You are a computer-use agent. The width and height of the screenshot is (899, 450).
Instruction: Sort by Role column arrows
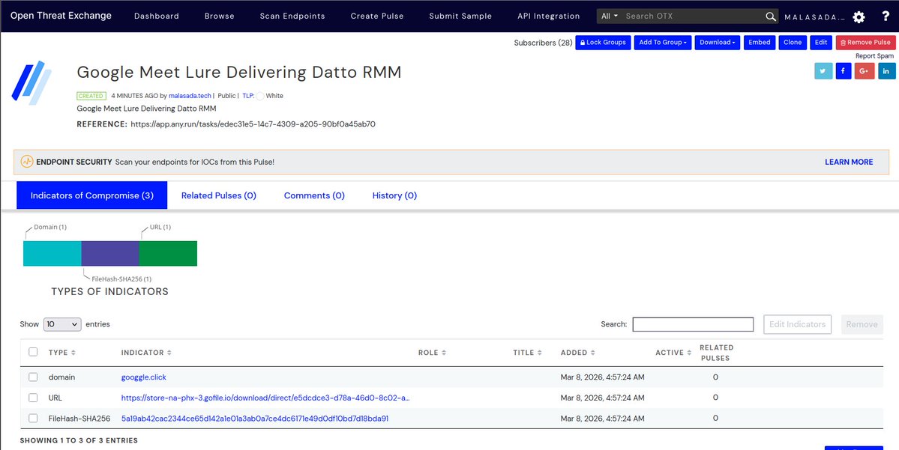(x=444, y=353)
